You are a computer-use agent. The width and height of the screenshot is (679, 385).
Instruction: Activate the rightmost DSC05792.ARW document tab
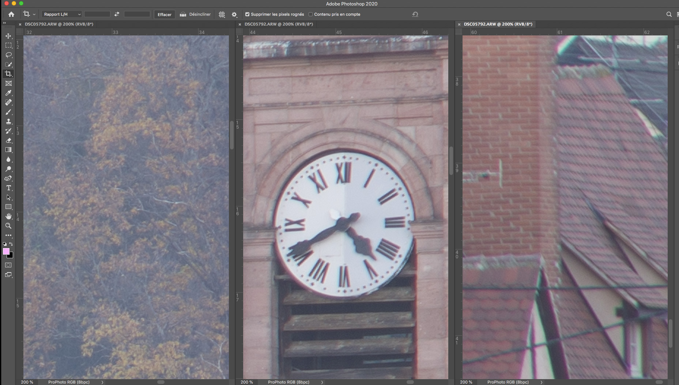498,24
